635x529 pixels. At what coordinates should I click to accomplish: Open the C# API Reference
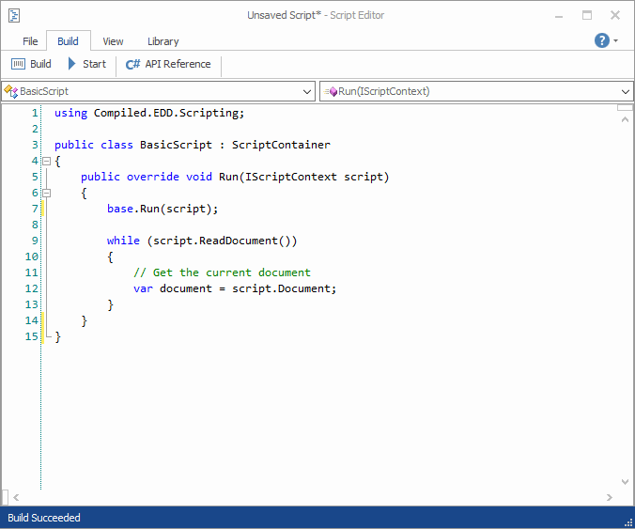pyautogui.click(x=168, y=64)
